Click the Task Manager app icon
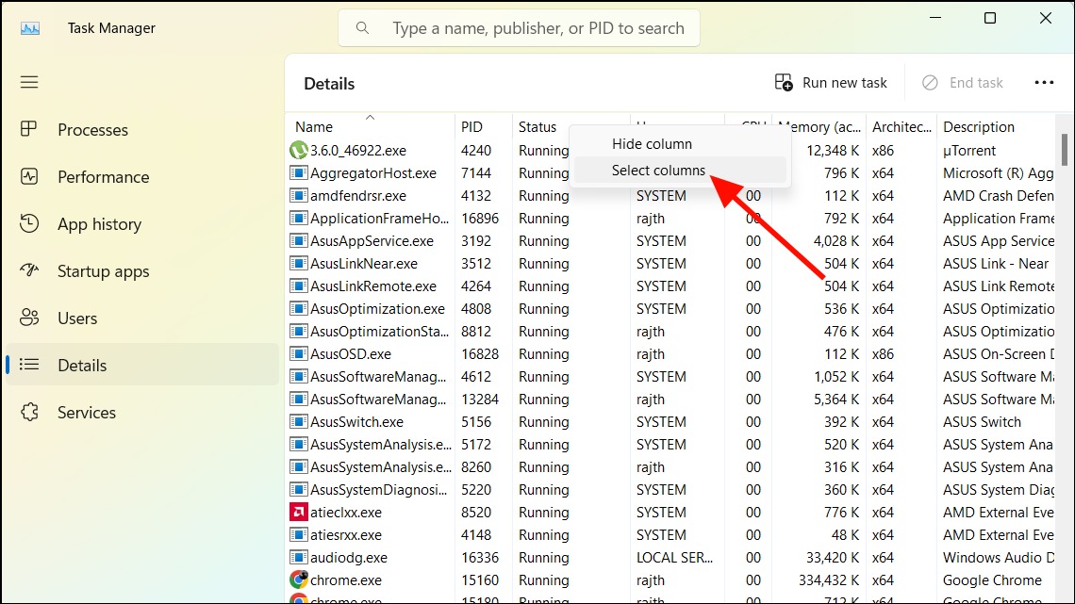Viewport: 1075px width, 604px height. [x=30, y=28]
